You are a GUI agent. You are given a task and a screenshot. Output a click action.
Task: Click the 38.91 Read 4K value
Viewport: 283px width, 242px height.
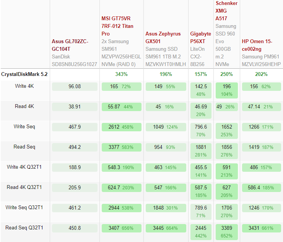(x=75, y=106)
